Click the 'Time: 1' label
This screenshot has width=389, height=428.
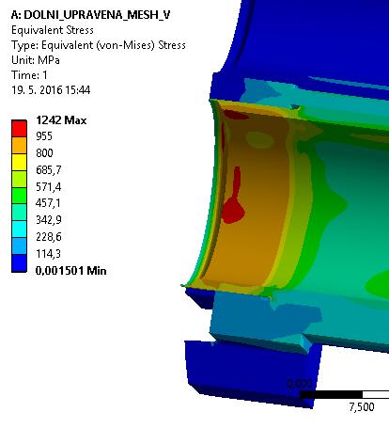pos(29,75)
